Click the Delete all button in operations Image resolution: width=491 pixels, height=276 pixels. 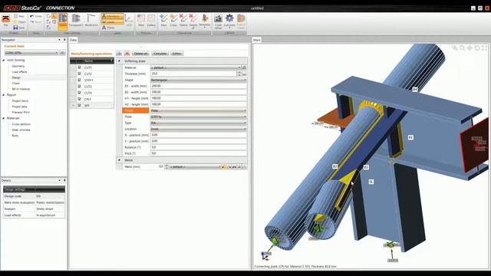click(140, 54)
